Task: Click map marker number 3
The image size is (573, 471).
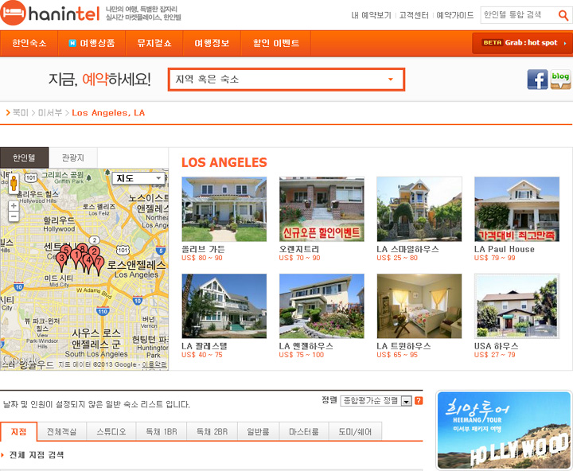Action: (62, 261)
